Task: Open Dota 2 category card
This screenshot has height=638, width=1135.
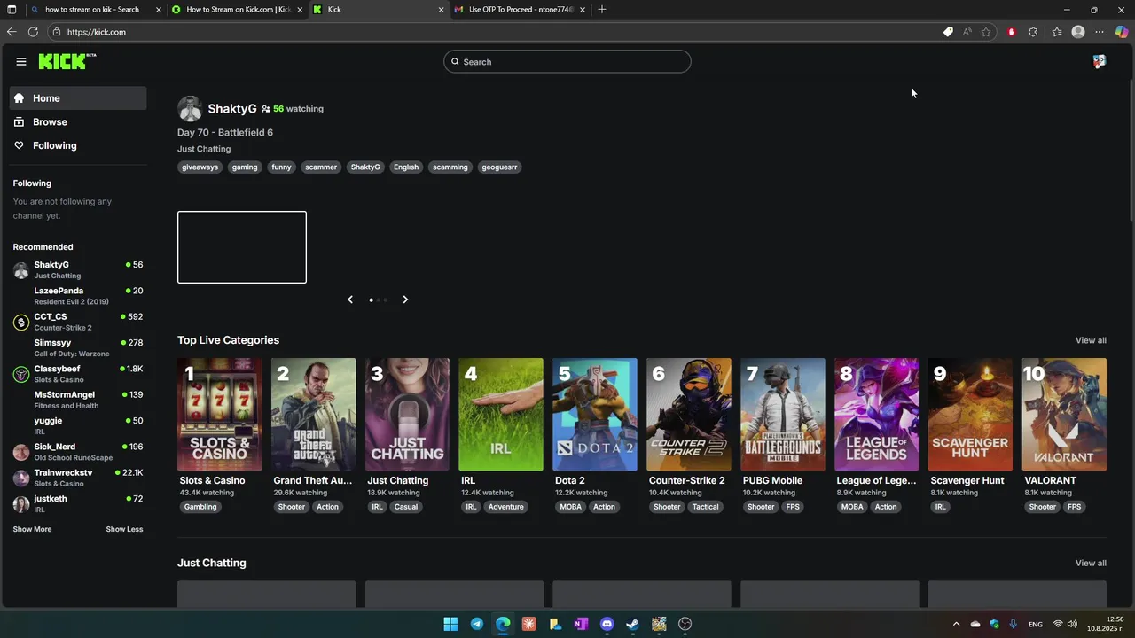Action: pyautogui.click(x=595, y=414)
